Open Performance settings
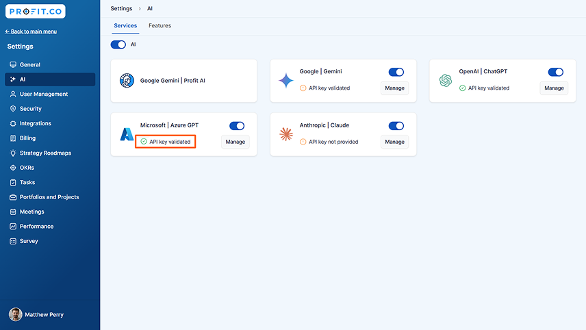 point(50,227)
